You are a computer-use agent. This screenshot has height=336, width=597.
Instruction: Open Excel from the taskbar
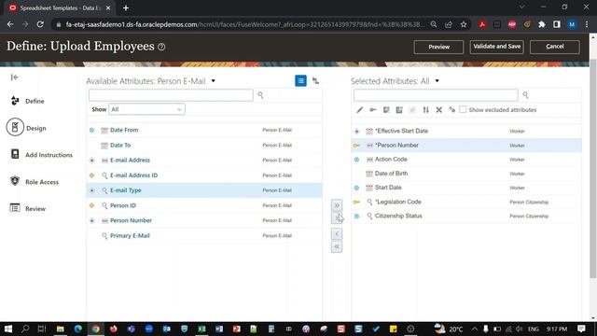pyautogui.click(x=201, y=329)
